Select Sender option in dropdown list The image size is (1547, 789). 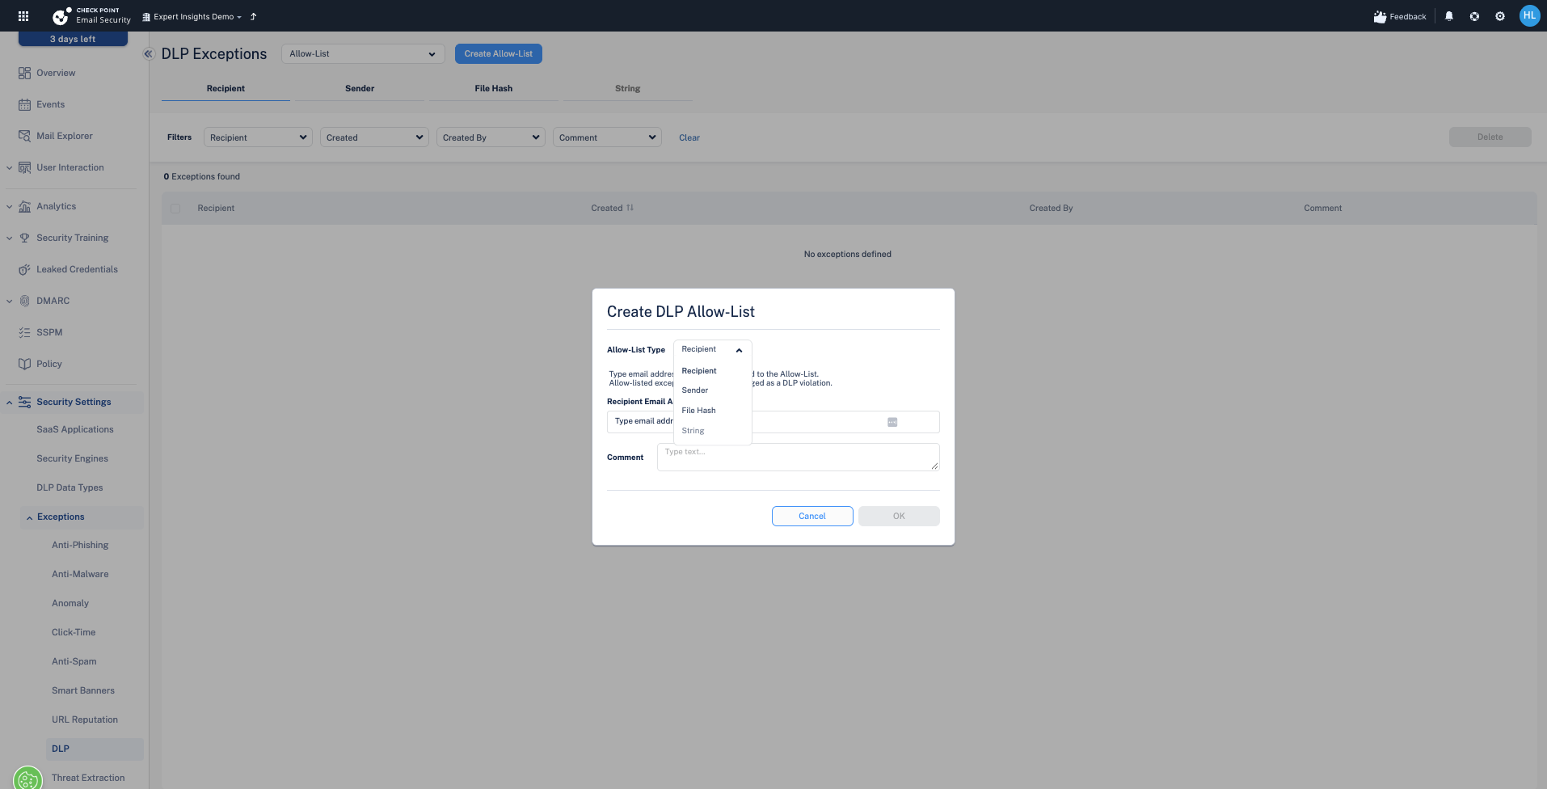pyautogui.click(x=695, y=390)
